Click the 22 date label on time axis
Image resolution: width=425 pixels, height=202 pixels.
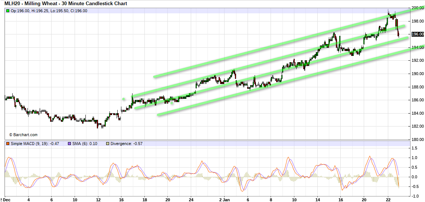click(x=388, y=199)
